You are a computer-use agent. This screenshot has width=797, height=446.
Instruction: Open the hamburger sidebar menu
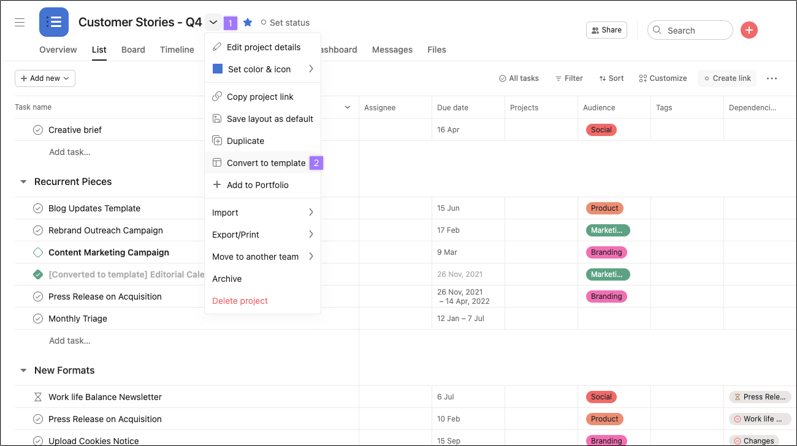point(20,23)
